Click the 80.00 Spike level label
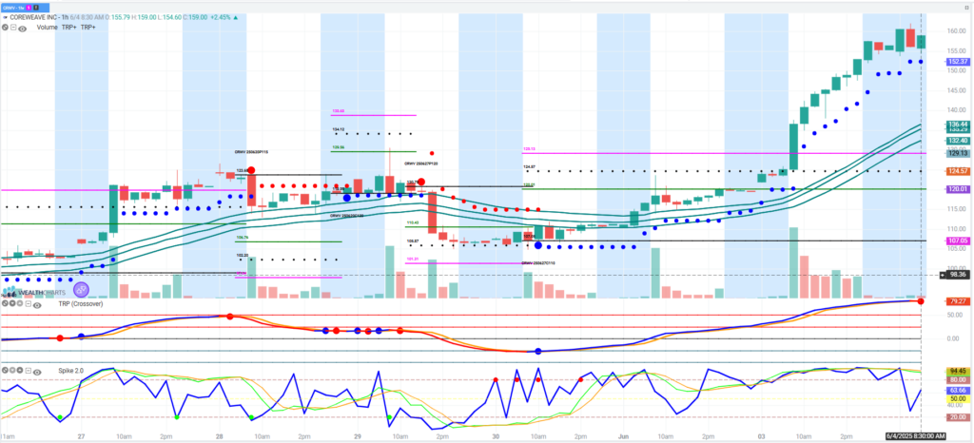Screen dimensions: 974x443 [957, 379]
